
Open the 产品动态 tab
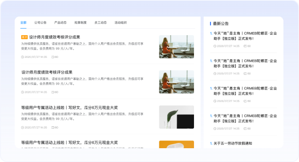[x=60, y=23]
